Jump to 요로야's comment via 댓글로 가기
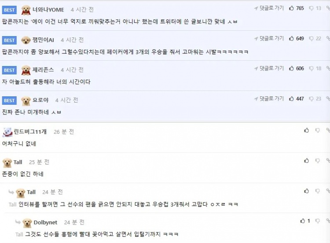 pyautogui.click(x=269, y=99)
